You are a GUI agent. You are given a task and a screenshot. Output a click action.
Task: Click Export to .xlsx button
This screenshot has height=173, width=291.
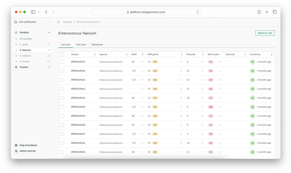[x=265, y=33]
